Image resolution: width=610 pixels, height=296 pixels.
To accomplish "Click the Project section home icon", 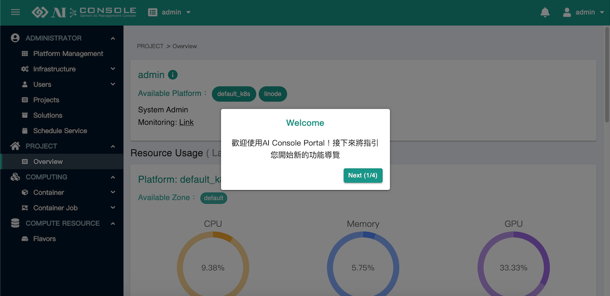I will [x=15, y=146].
